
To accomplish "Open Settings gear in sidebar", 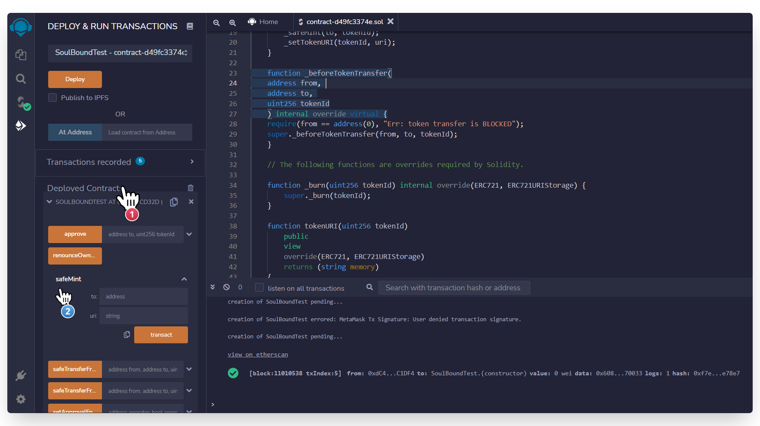I will (x=21, y=399).
